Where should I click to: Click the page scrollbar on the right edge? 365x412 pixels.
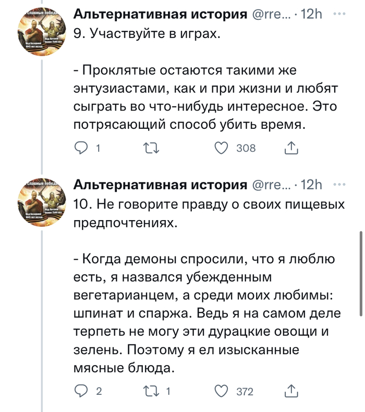point(361,274)
